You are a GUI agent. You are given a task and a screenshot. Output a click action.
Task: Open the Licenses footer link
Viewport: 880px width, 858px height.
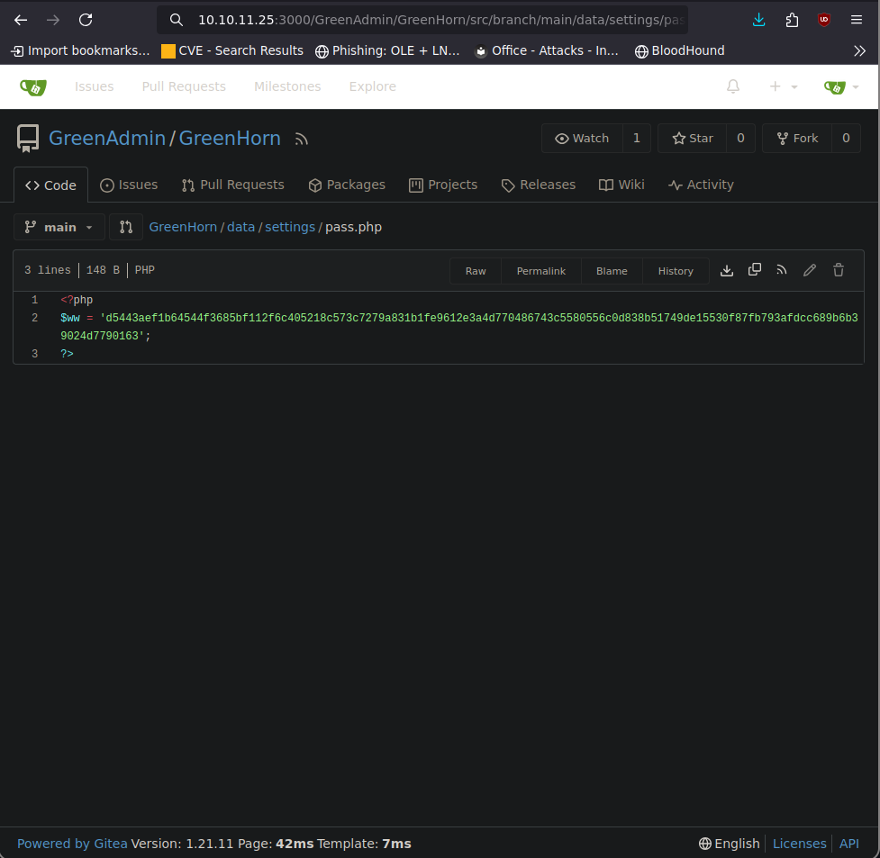[799, 844]
